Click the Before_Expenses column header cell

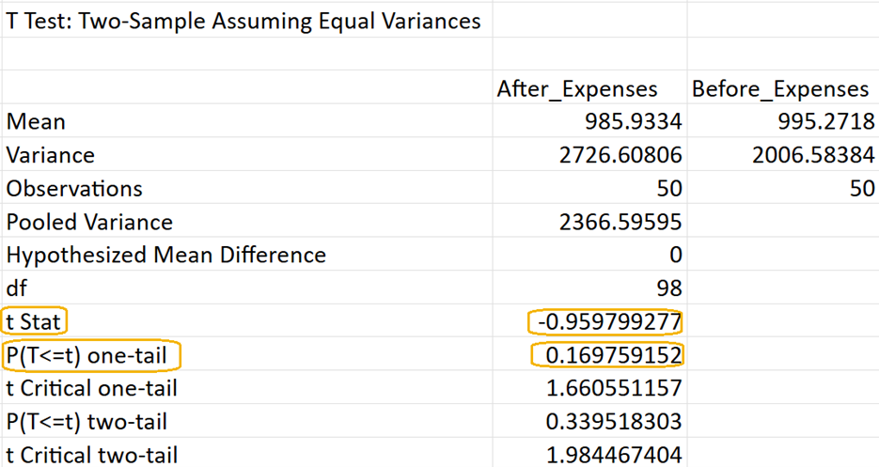click(780, 88)
